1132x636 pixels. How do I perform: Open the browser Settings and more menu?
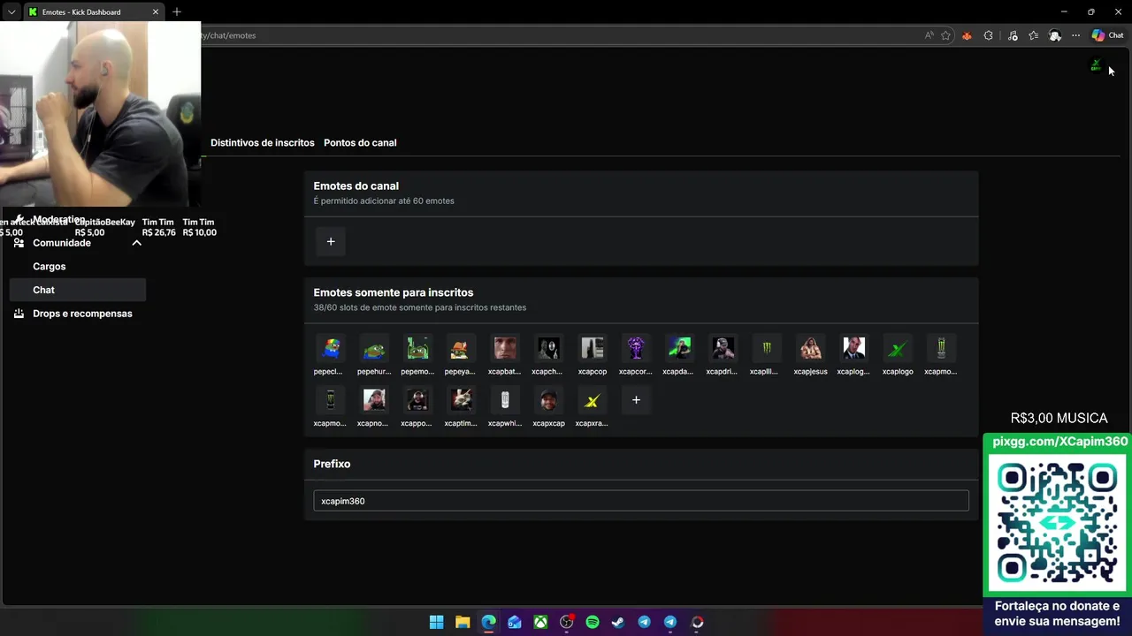(x=1075, y=35)
